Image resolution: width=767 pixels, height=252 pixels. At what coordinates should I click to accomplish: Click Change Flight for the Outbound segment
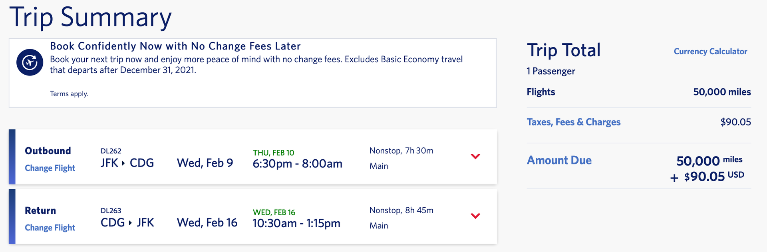click(50, 168)
